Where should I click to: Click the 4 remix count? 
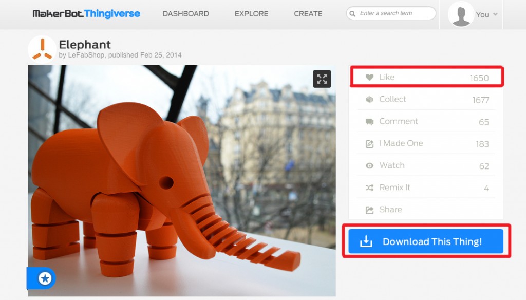pos(486,189)
